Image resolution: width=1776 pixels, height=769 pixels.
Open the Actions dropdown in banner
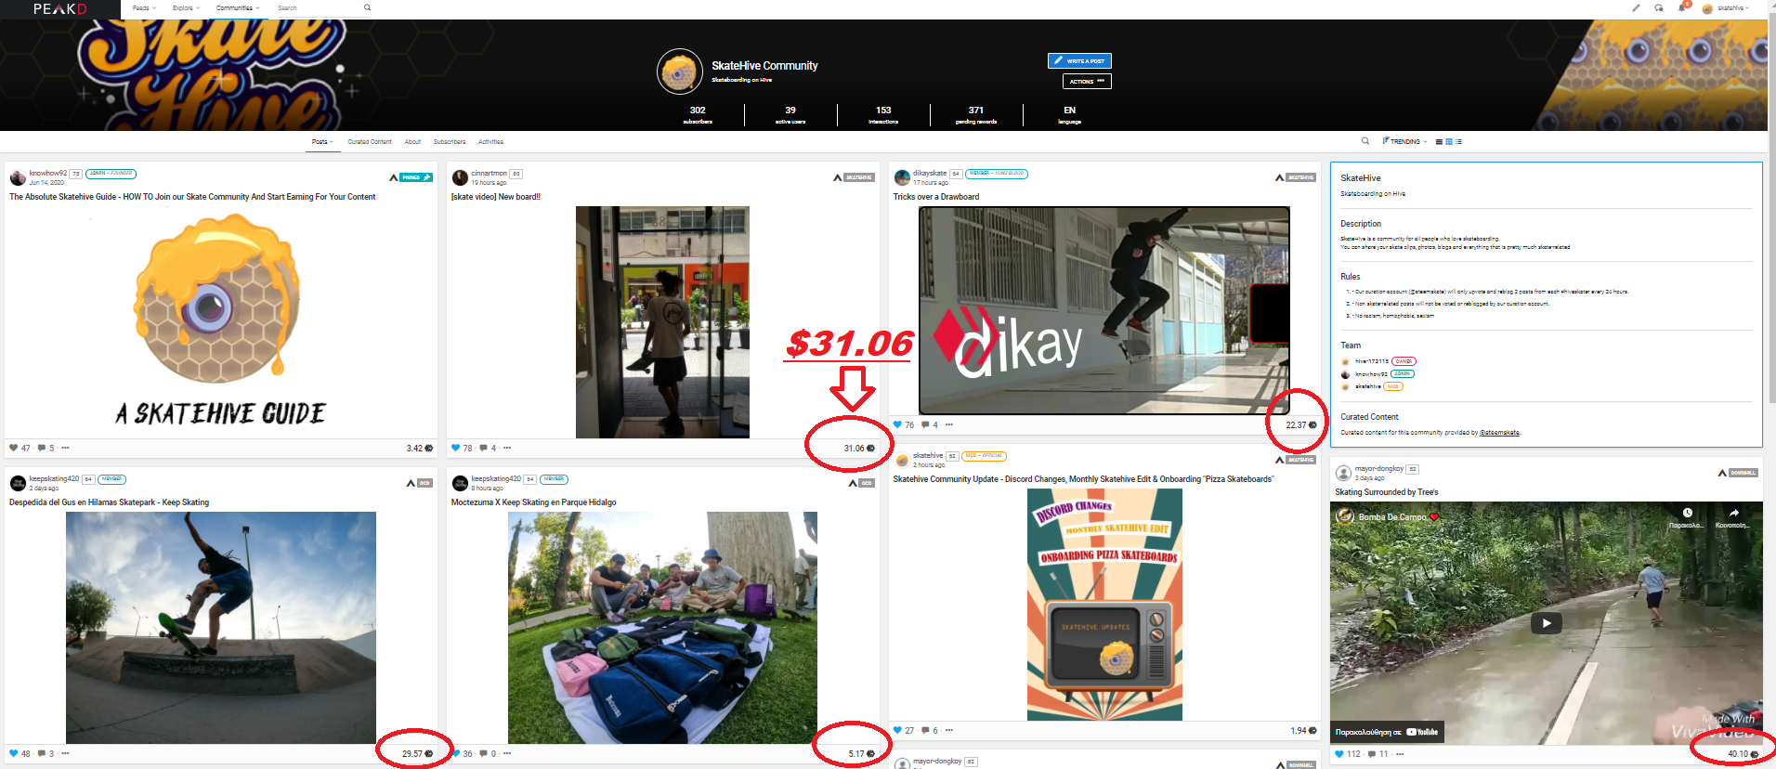(x=1087, y=81)
